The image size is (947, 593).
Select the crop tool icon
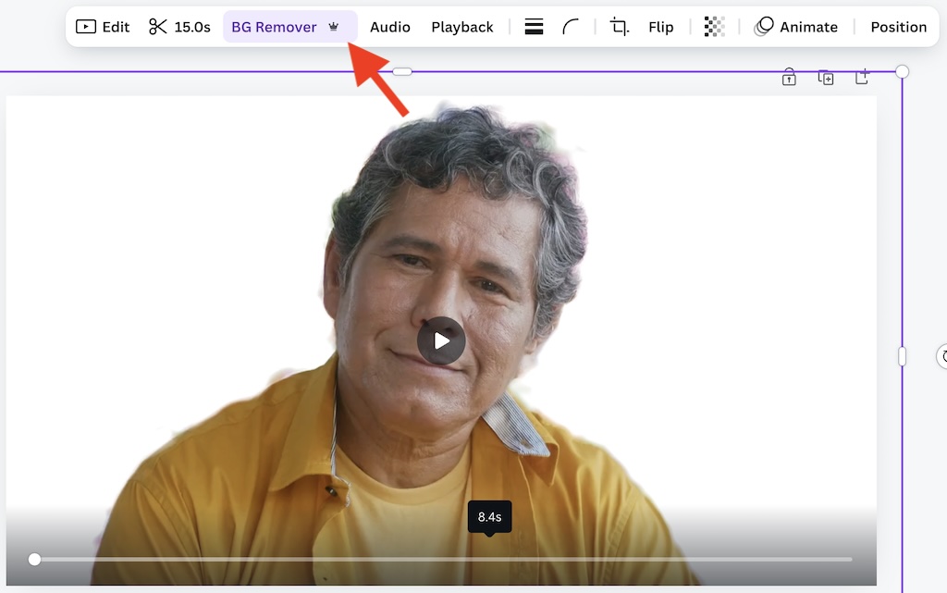619,27
